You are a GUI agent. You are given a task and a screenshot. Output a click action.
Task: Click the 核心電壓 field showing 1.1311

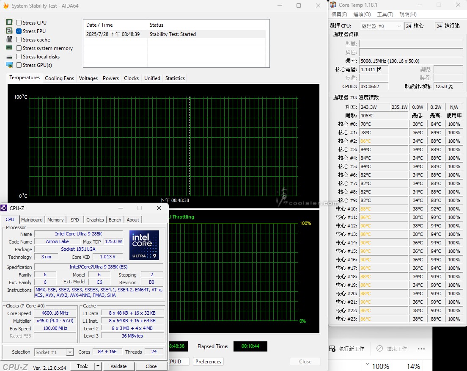pyautogui.click(x=374, y=69)
